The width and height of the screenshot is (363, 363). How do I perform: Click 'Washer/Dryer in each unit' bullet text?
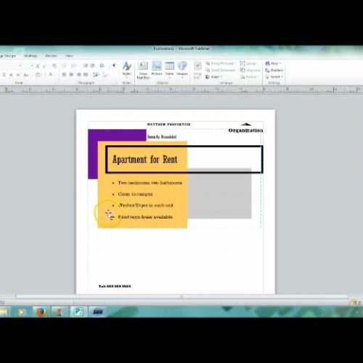tap(146, 205)
